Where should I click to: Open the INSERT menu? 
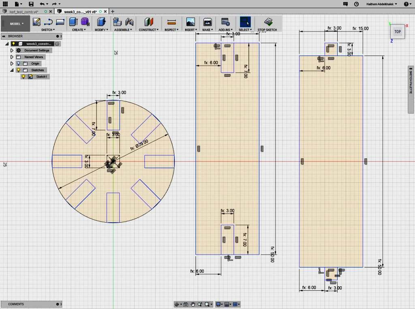191,30
